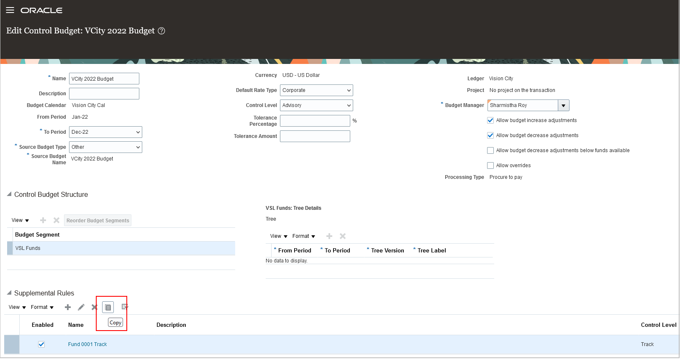Delete budget segment using X icon

coord(56,220)
